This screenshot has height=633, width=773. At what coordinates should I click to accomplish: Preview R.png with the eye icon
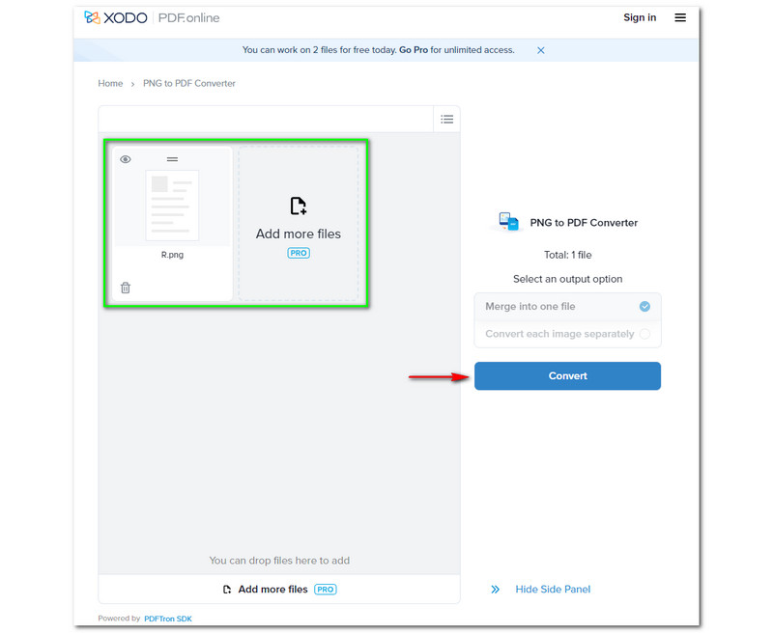pyautogui.click(x=126, y=159)
